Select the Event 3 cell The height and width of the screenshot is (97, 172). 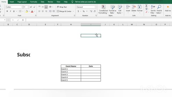(71, 74)
